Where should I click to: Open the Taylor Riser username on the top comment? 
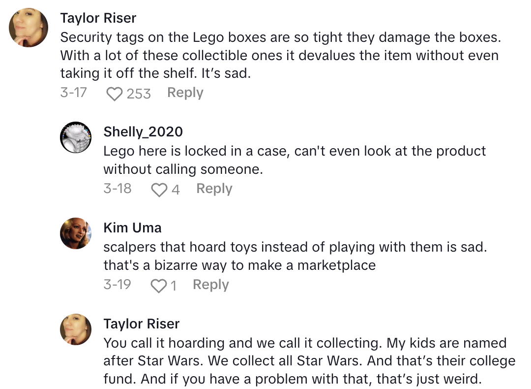tap(98, 18)
